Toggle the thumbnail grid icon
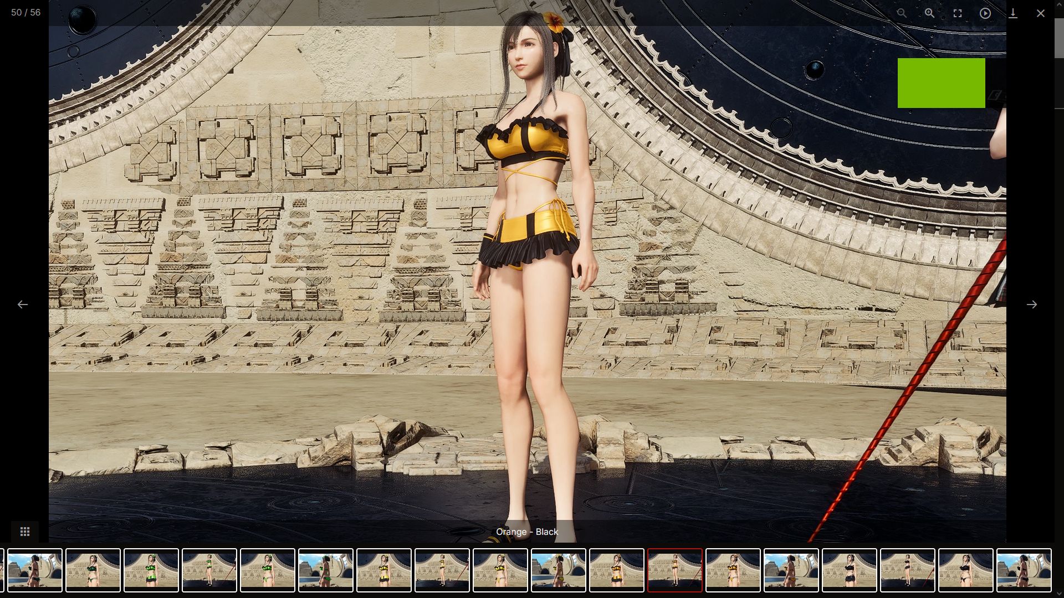The height and width of the screenshot is (598, 1064). [x=24, y=532]
